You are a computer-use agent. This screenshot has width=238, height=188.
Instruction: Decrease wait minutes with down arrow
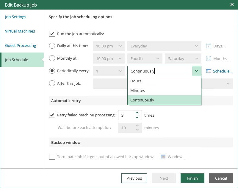tap(137, 130)
